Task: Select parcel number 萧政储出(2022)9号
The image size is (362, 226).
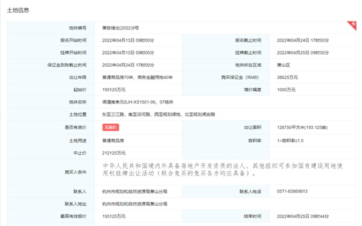Action: pos(121,28)
